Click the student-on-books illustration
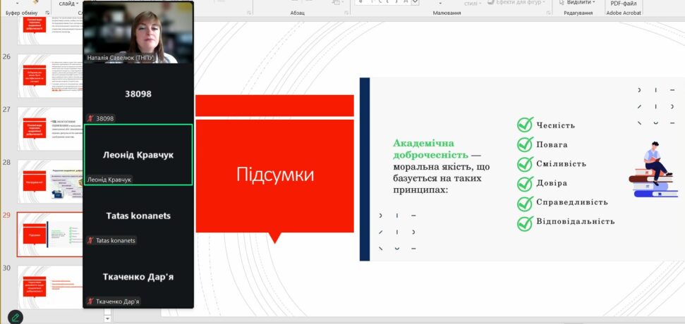685x324 pixels. (x=653, y=169)
